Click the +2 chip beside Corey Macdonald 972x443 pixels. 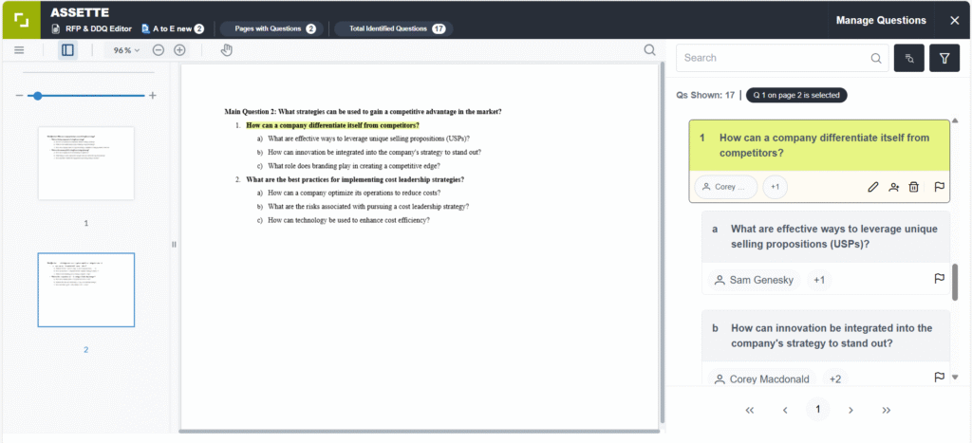click(835, 379)
